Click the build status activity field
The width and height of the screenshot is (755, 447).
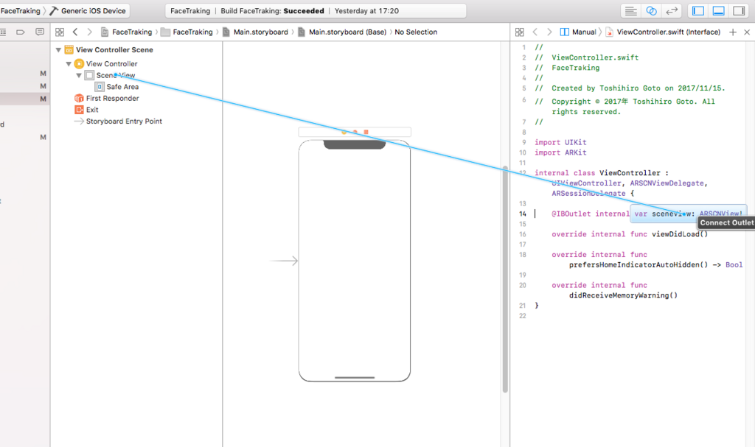pyautogui.click(x=316, y=10)
